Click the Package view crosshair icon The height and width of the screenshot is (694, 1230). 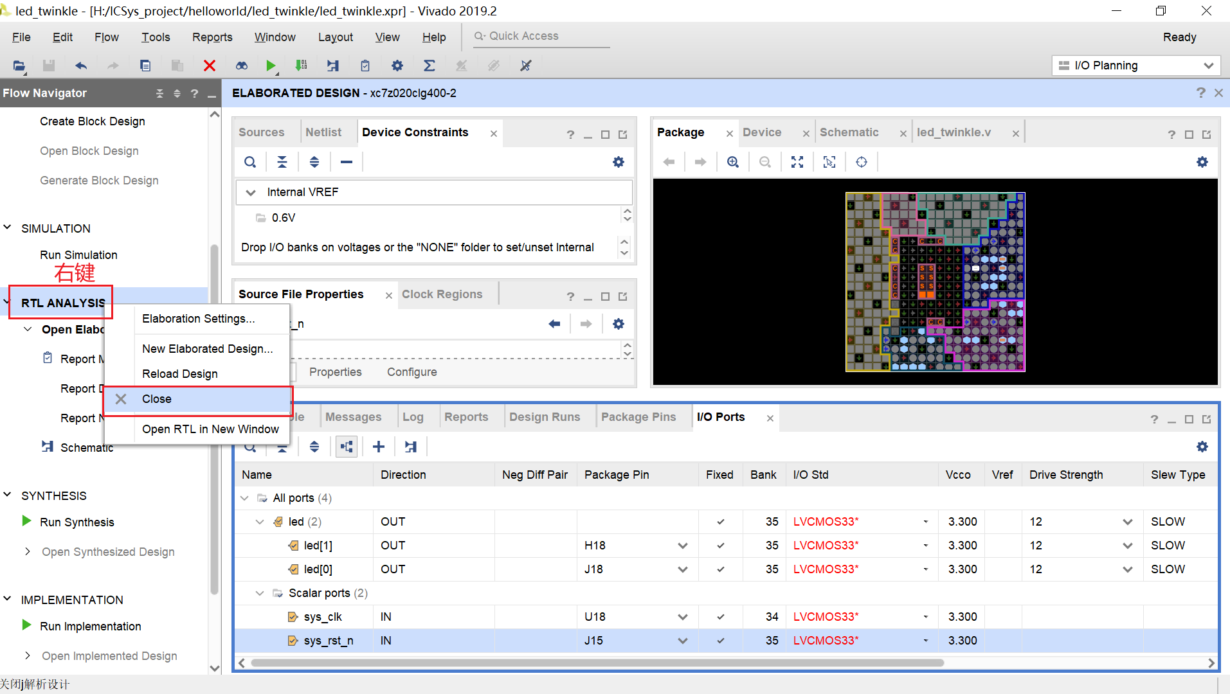pyautogui.click(x=862, y=162)
